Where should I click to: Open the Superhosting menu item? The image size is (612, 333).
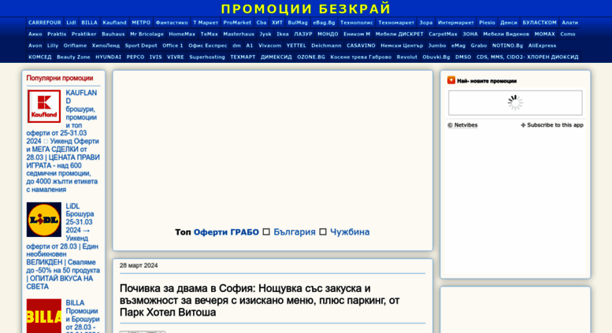[207, 57]
